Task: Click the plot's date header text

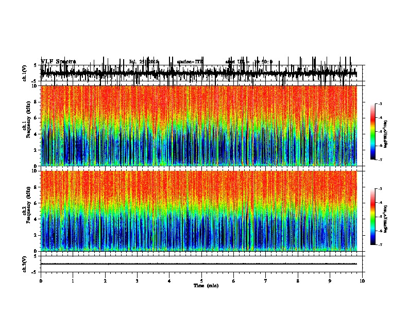Action: click(144, 62)
